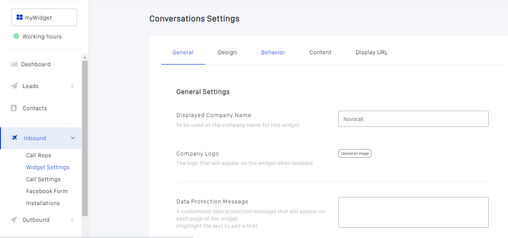Open the Call Reps page
Image resolution: width=508 pixels, height=238 pixels.
coord(38,155)
